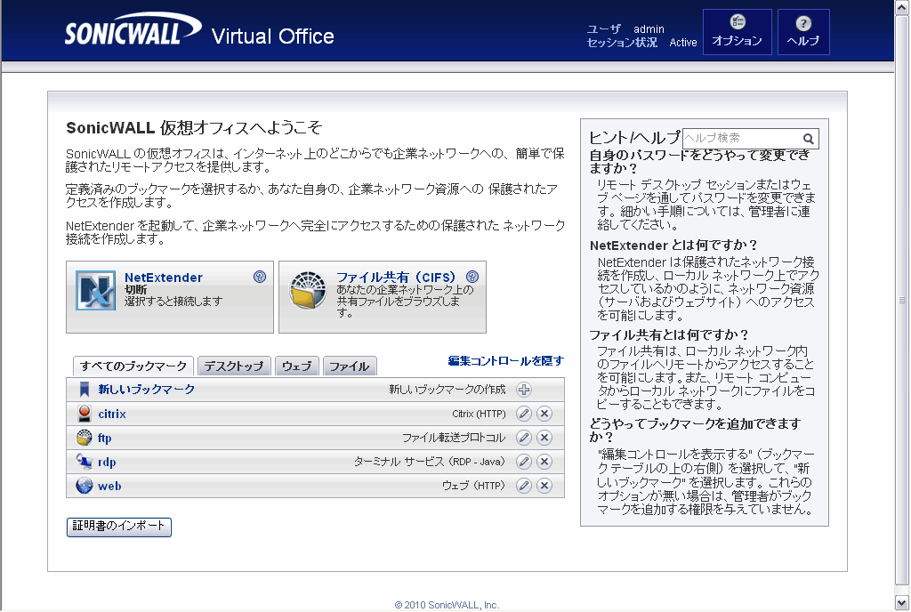Viewport: 911px width, 612px height.
Task: Click the 証明書のインポート button
Action: [x=119, y=527]
